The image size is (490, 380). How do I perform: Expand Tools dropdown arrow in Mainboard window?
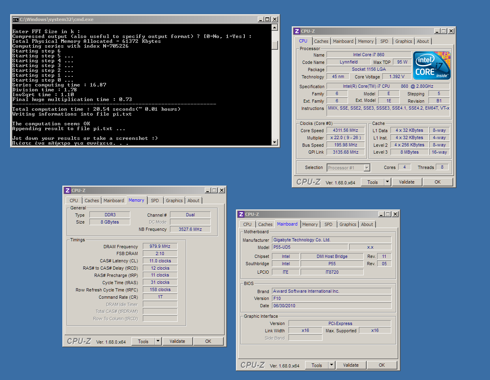tap(331, 365)
